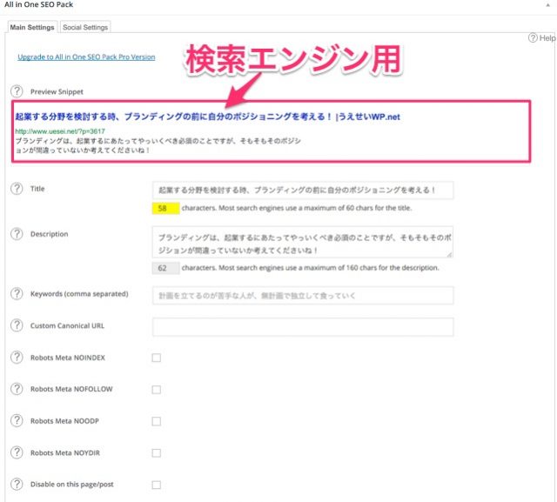Click the Robots Meta NOYDIR label

(65, 453)
